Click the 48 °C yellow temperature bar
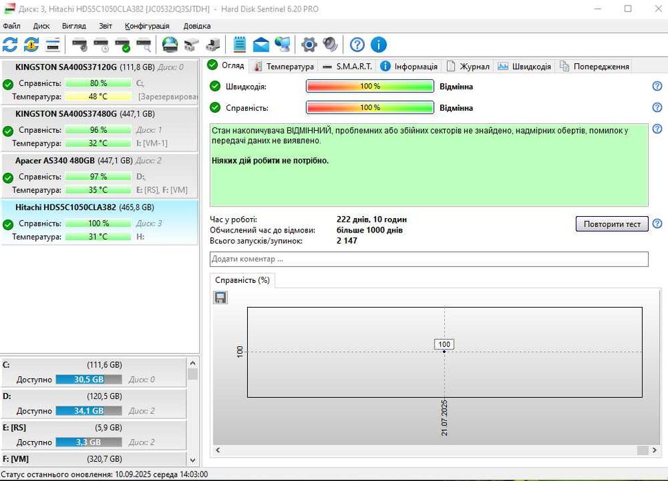This screenshot has height=481, width=668. click(x=98, y=96)
